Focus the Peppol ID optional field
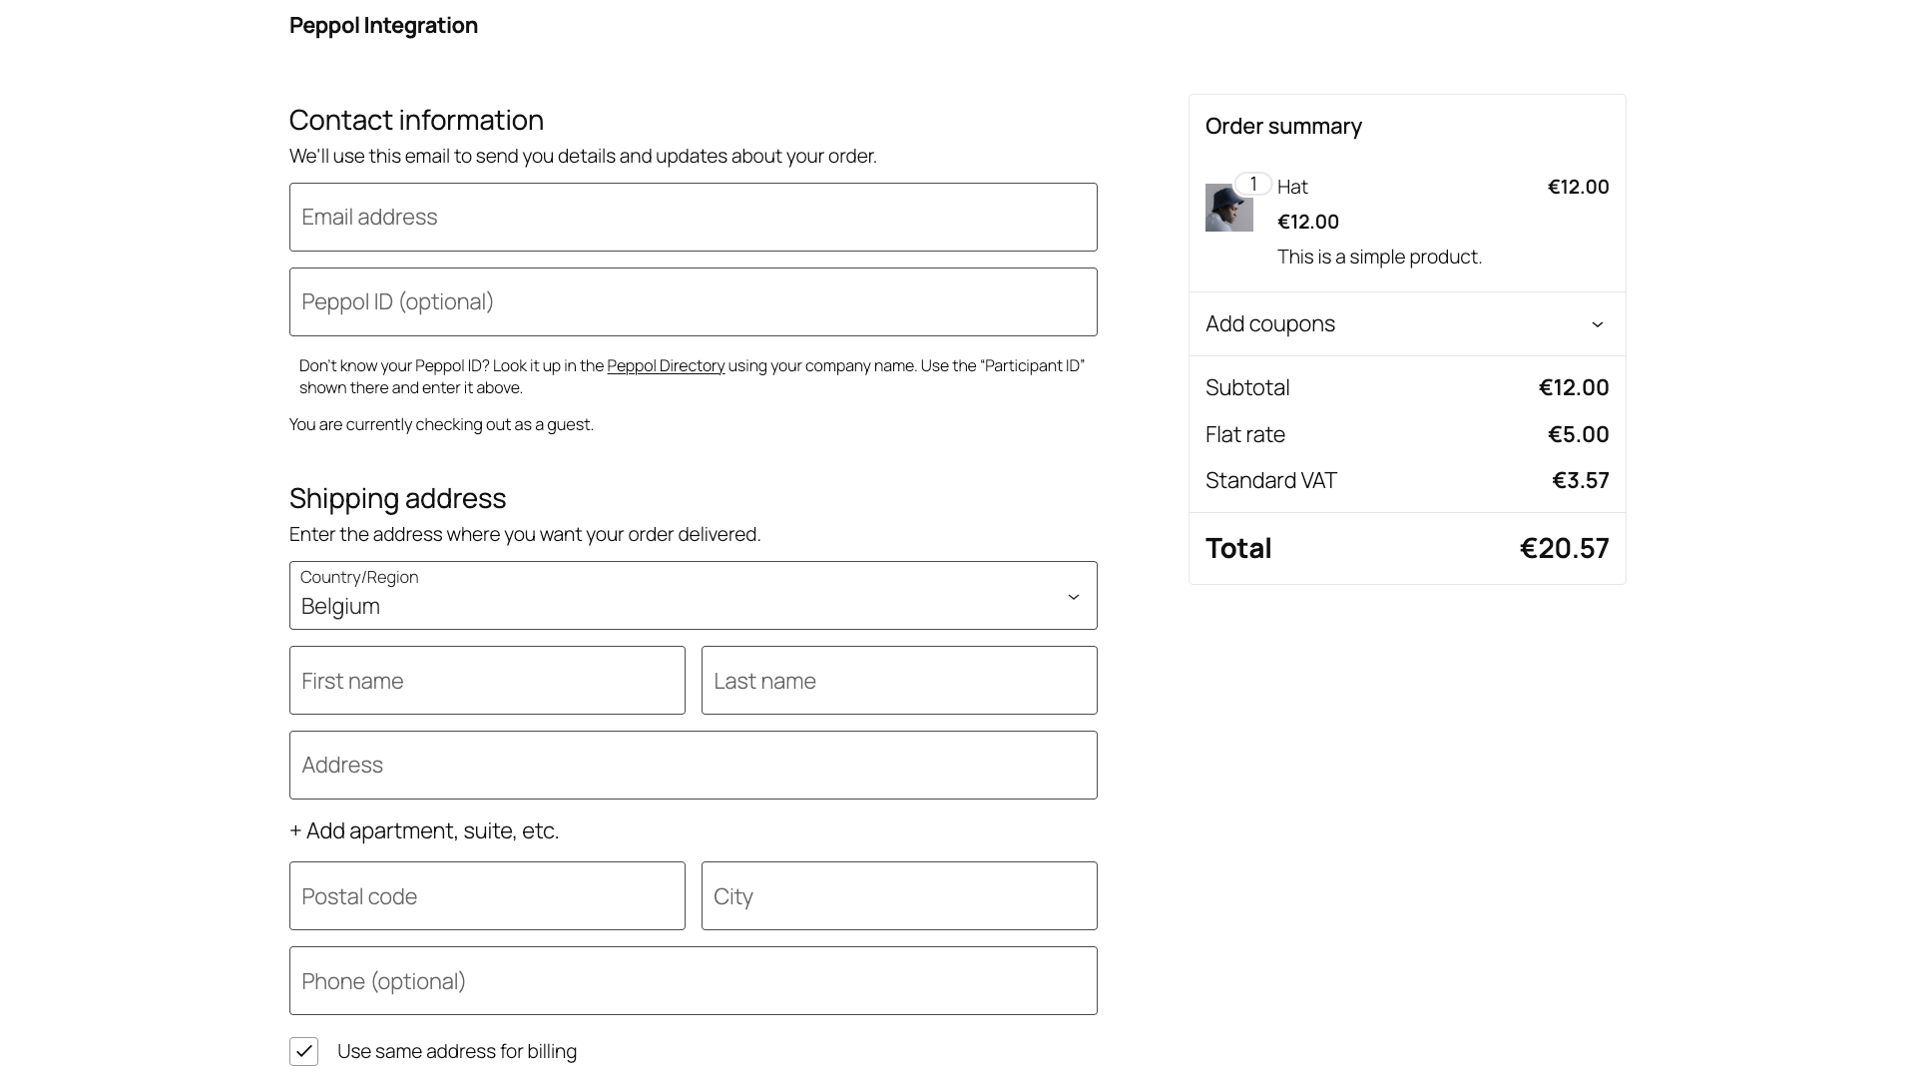This screenshot has width=1916, height=1078. tap(693, 301)
